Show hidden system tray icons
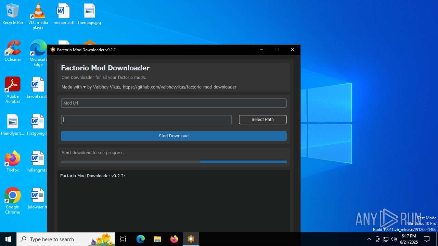This screenshot has width=438, height=246. pyautogui.click(x=369, y=239)
